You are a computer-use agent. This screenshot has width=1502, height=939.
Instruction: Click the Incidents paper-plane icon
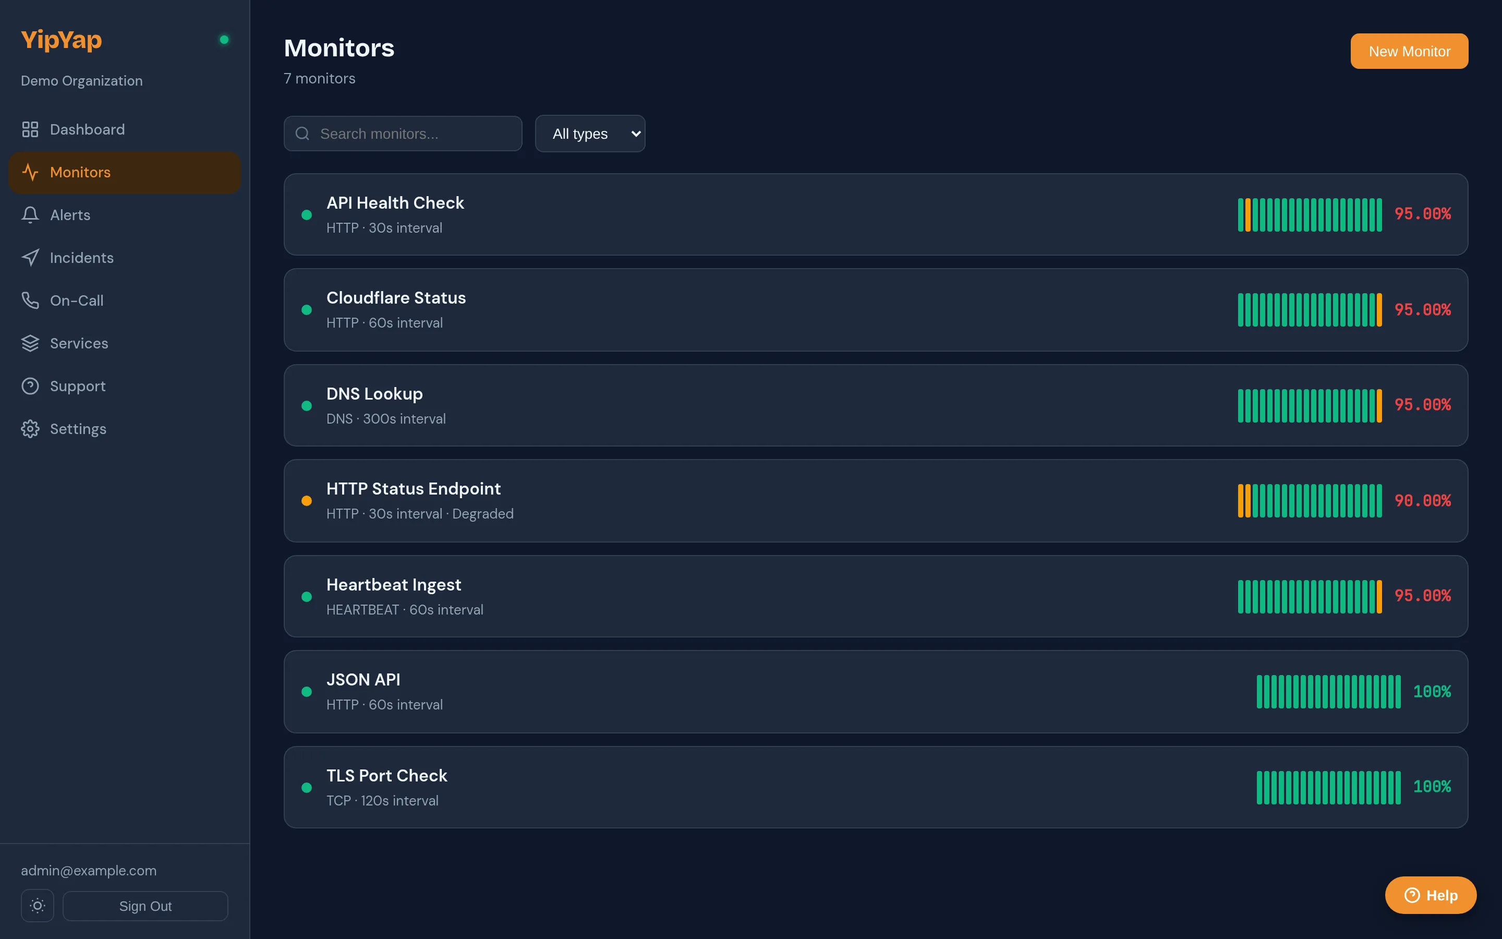pyautogui.click(x=30, y=257)
